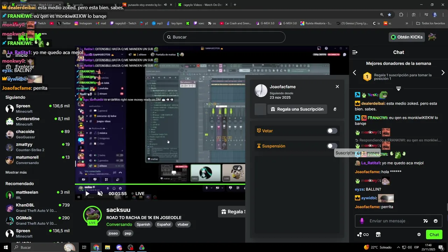Click the sacksuu streamer avatar with LIVE badge

coord(92,215)
